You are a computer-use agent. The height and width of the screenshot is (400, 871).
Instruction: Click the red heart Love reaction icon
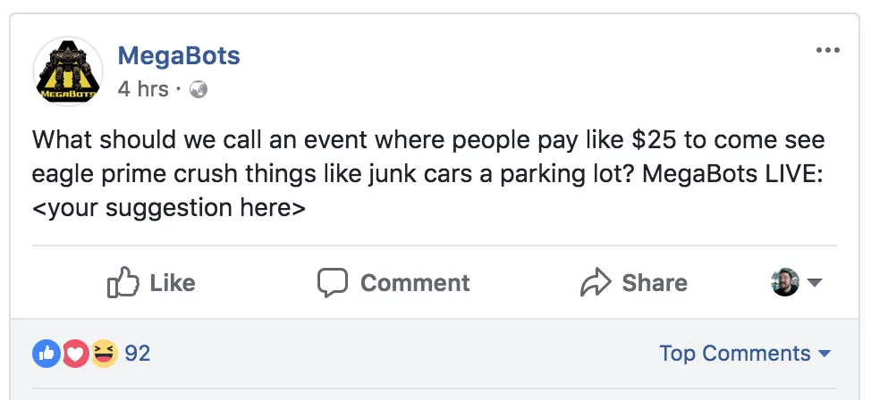point(75,354)
